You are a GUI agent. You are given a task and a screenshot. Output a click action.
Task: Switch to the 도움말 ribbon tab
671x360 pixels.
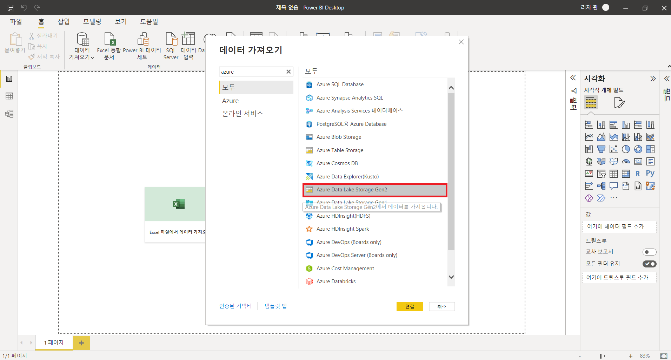pos(149,22)
